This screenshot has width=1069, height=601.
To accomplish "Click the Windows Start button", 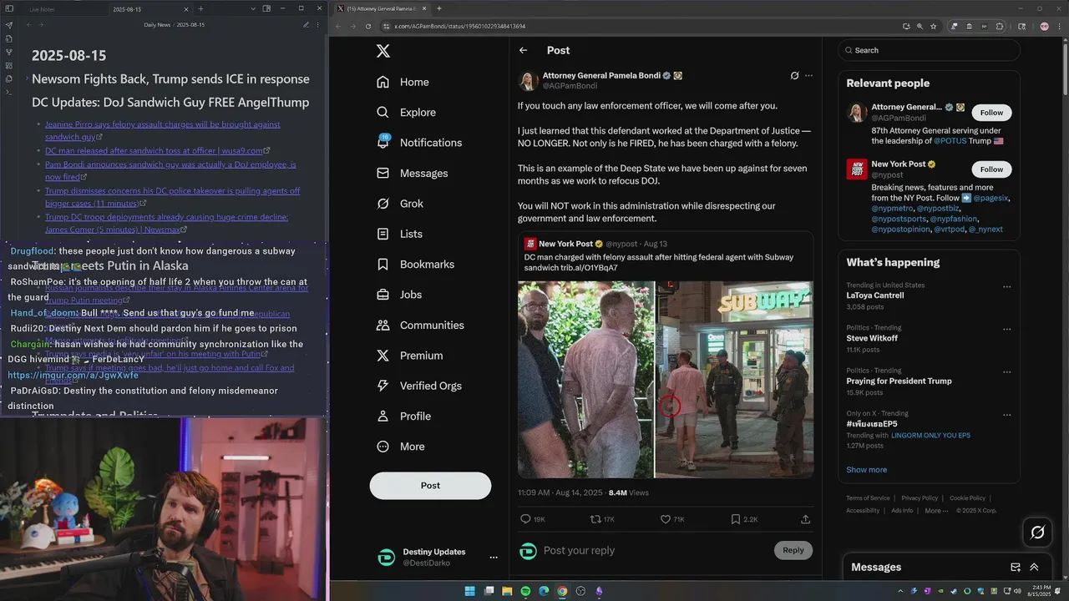I will 470,591.
